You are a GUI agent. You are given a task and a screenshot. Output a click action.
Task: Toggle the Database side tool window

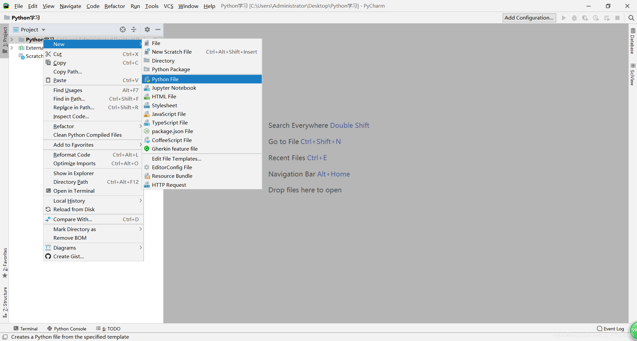[632, 41]
